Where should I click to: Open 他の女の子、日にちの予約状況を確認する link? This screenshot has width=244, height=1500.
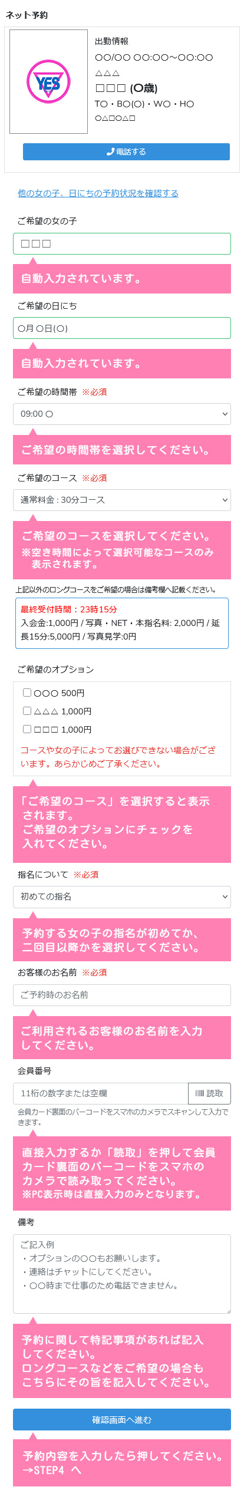(x=98, y=193)
